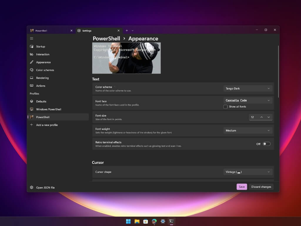Switch to the Settings tab

pyautogui.click(x=99, y=31)
